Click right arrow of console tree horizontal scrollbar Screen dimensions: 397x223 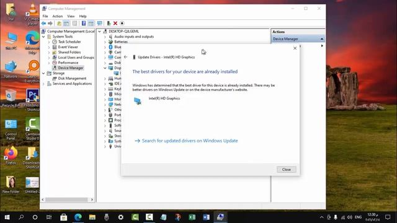92,199
